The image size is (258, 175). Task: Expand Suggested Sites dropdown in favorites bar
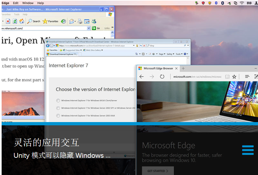[x=81, y=50]
